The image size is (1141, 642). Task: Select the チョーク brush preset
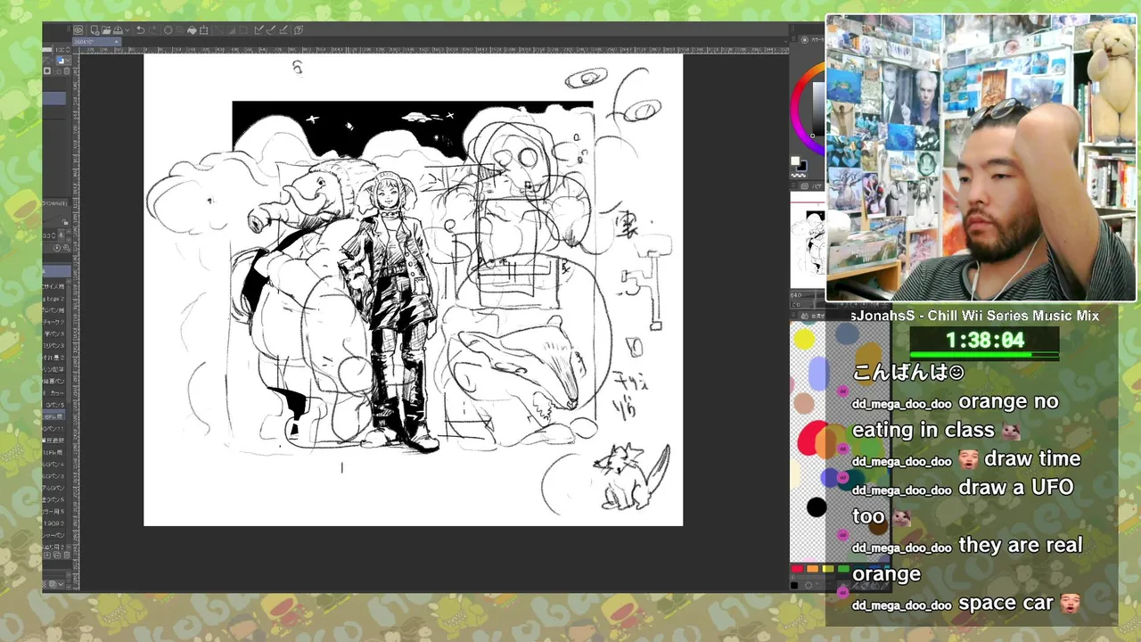(54, 322)
